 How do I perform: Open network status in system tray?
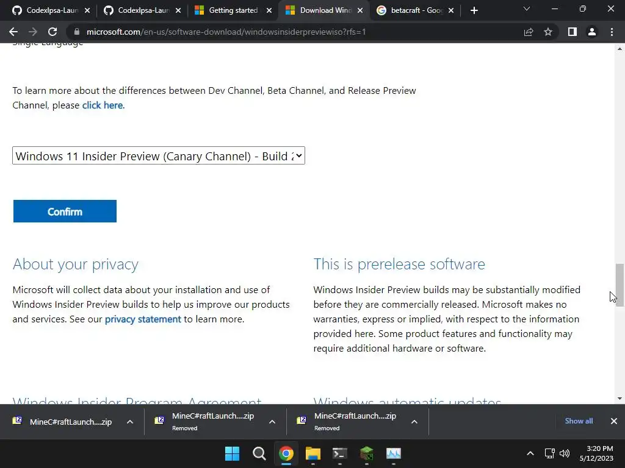(550, 453)
